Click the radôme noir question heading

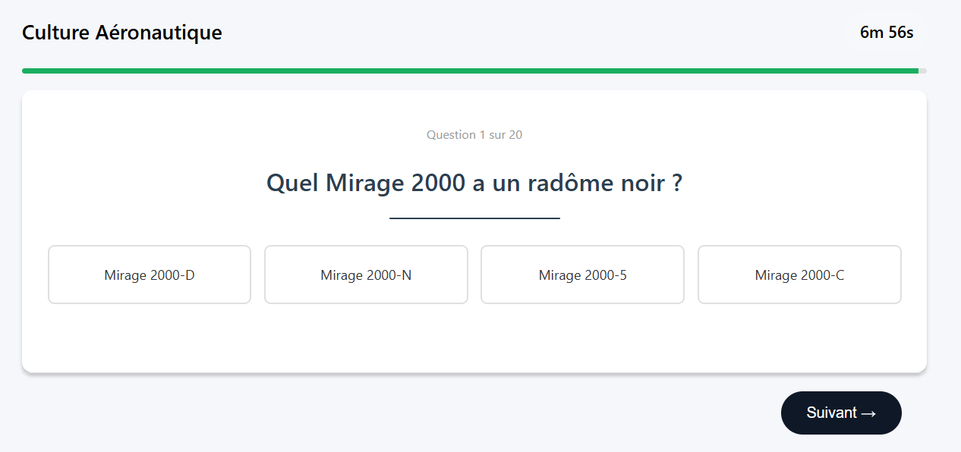click(474, 184)
